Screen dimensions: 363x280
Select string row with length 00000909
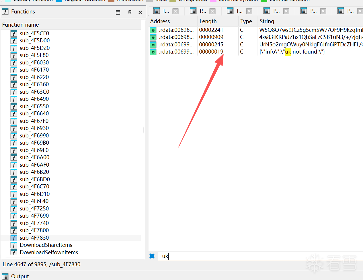[x=256, y=37]
